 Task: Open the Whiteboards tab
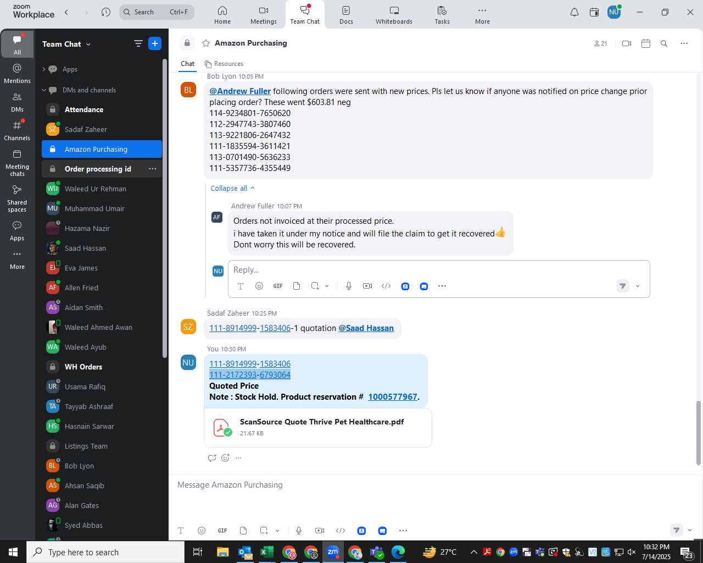coord(394,15)
